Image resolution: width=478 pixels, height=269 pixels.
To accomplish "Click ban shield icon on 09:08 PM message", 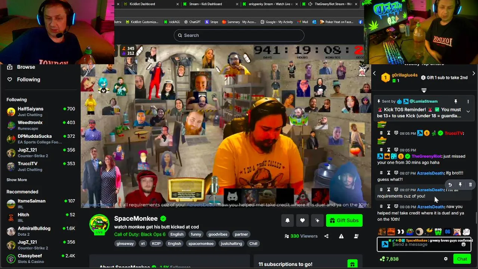I will point(396,206).
